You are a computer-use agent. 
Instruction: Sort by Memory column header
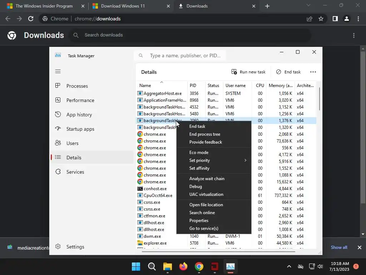[x=281, y=85]
